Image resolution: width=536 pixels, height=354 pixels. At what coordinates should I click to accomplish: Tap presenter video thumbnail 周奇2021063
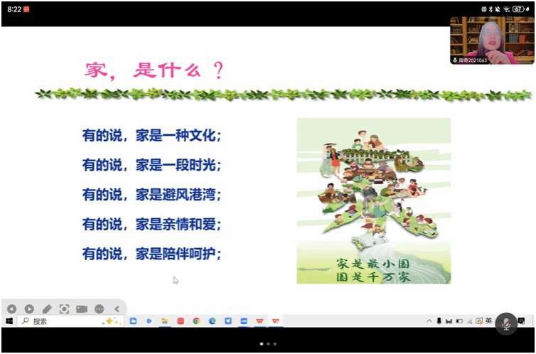point(492,41)
